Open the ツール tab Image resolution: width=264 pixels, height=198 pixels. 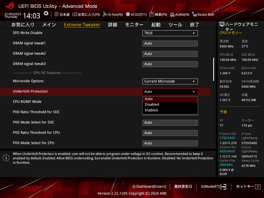[175, 25]
